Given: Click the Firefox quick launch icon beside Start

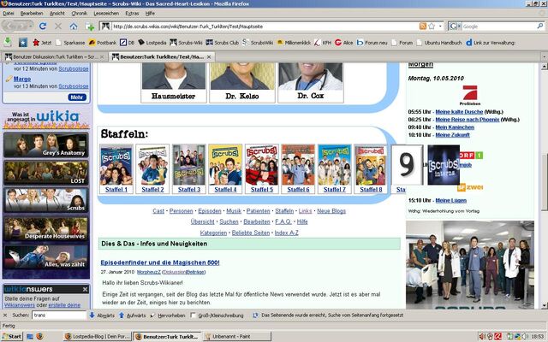Looking at the screenshot, I should [40, 336].
